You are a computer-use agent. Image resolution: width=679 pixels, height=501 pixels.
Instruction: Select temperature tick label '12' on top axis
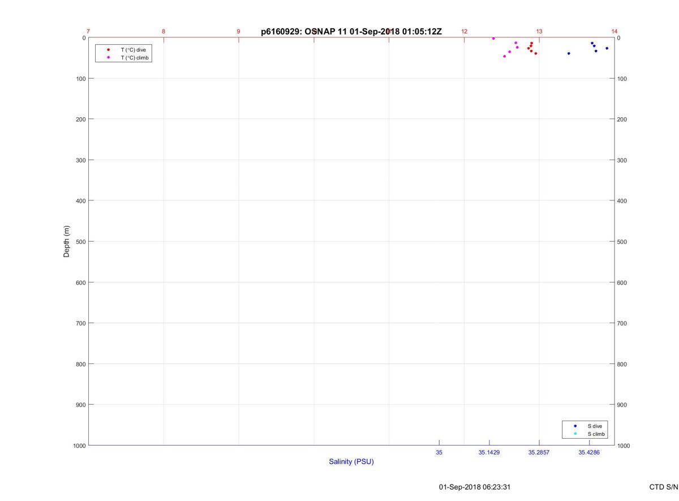point(464,31)
